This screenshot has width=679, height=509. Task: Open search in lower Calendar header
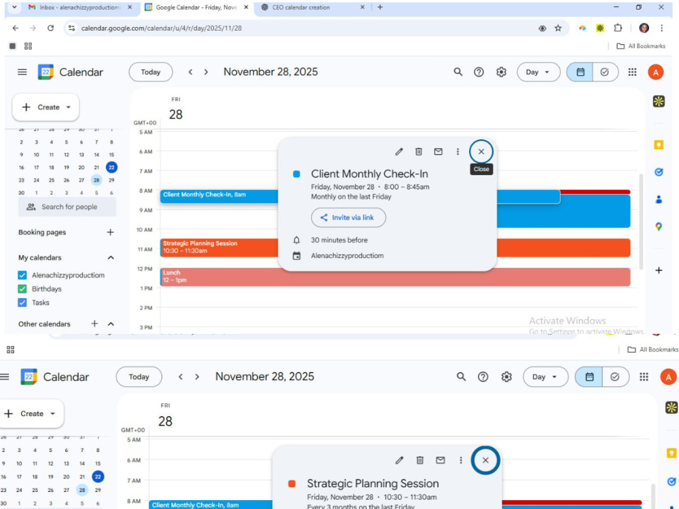(x=461, y=377)
